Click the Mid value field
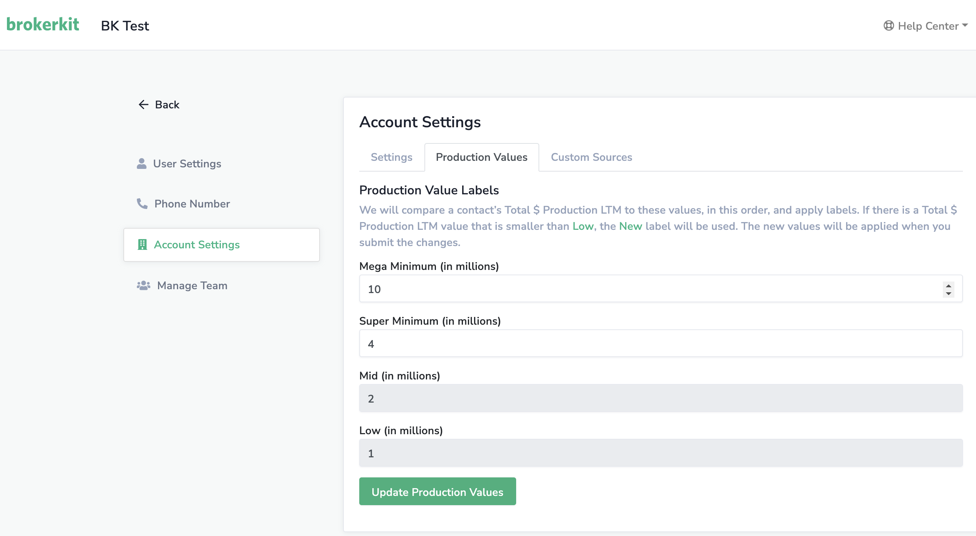 (661, 398)
